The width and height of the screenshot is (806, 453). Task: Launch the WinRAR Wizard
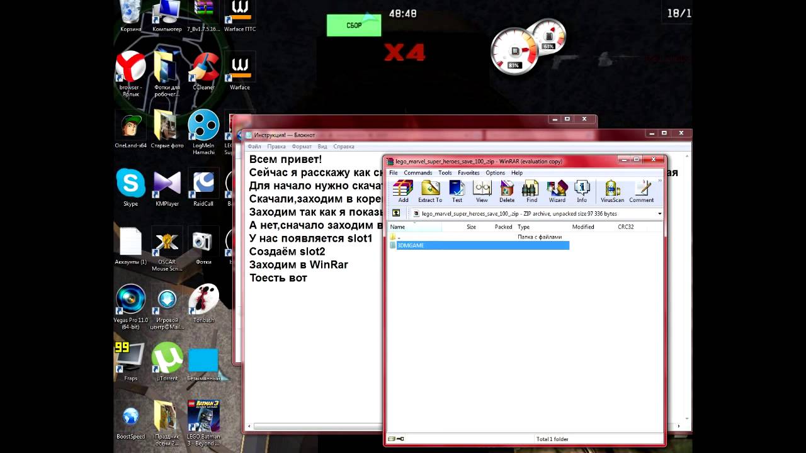point(557,191)
